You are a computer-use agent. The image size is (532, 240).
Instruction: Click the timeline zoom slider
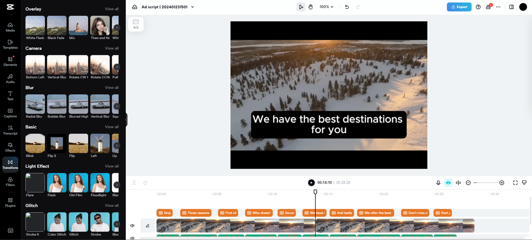(x=485, y=183)
